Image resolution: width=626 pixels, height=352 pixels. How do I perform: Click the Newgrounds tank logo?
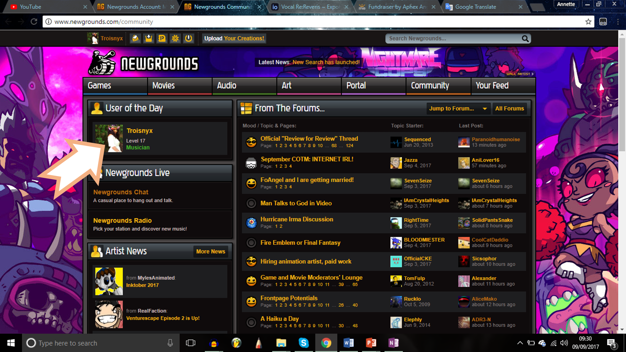click(x=101, y=63)
